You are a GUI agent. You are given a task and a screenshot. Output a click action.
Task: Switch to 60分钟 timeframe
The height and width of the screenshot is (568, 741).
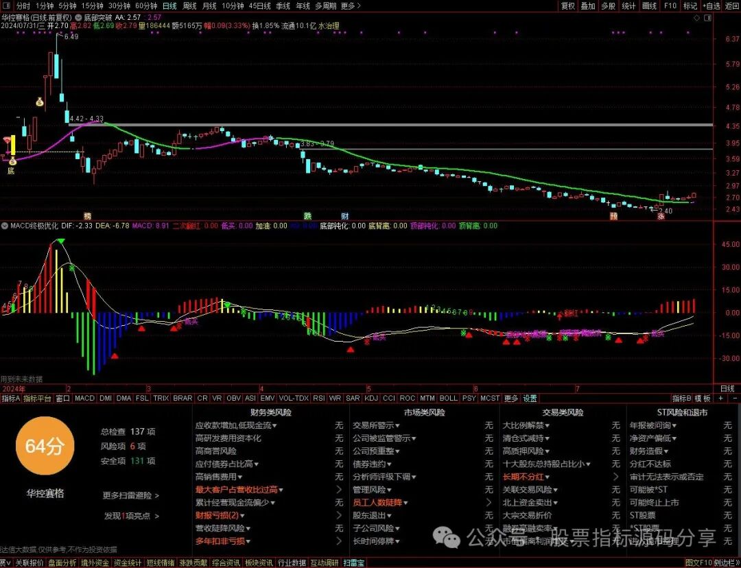(146, 5)
